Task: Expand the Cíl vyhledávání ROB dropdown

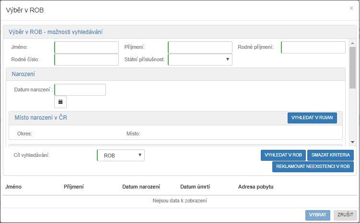Action: pyautogui.click(x=120, y=156)
